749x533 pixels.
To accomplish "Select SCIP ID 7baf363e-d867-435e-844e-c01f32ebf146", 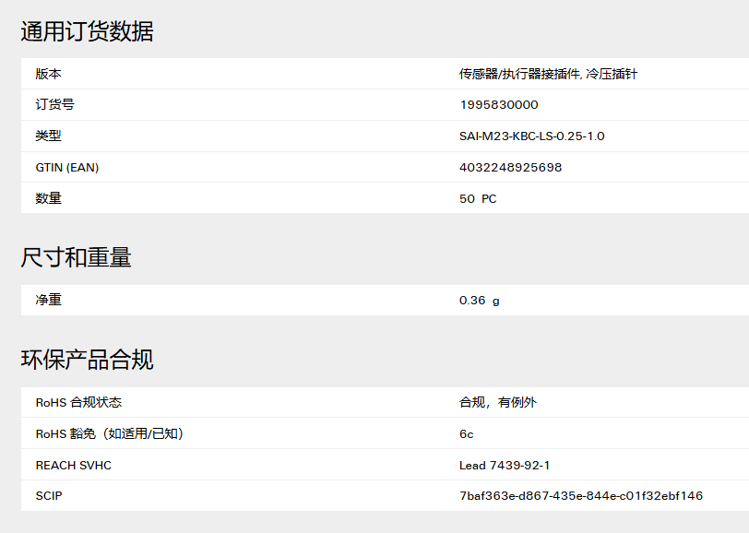I will pyautogui.click(x=581, y=496).
